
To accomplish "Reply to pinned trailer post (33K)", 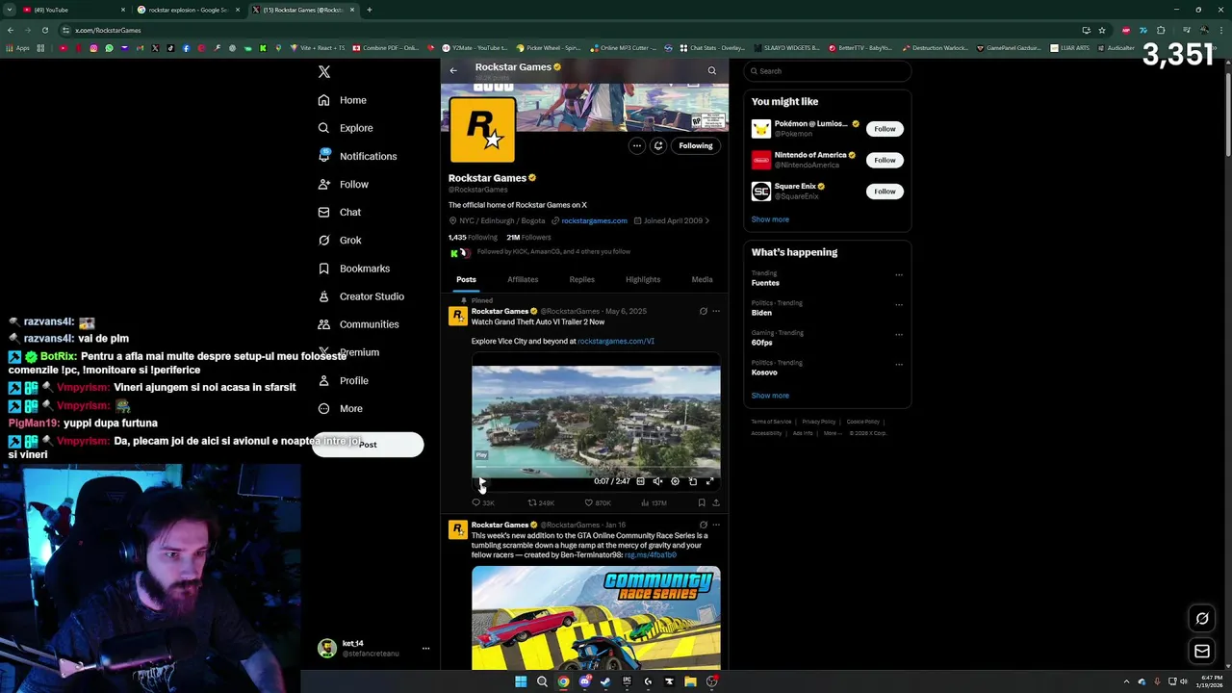I will click(483, 502).
